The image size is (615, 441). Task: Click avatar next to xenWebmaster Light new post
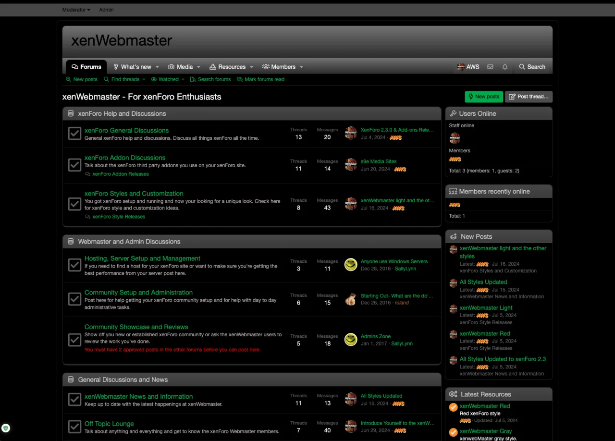453,309
